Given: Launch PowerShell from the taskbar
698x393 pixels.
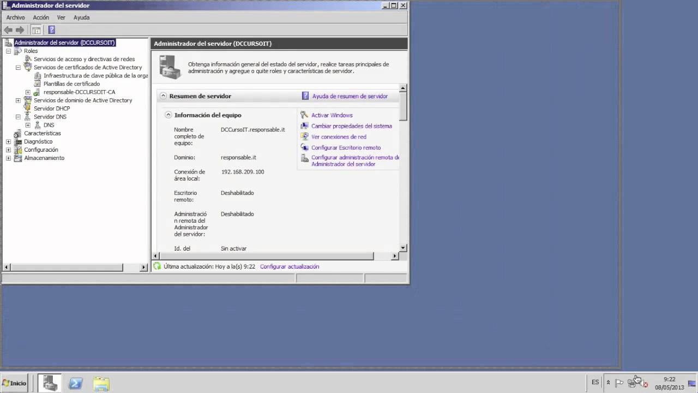Looking at the screenshot, I should (x=75, y=383).
